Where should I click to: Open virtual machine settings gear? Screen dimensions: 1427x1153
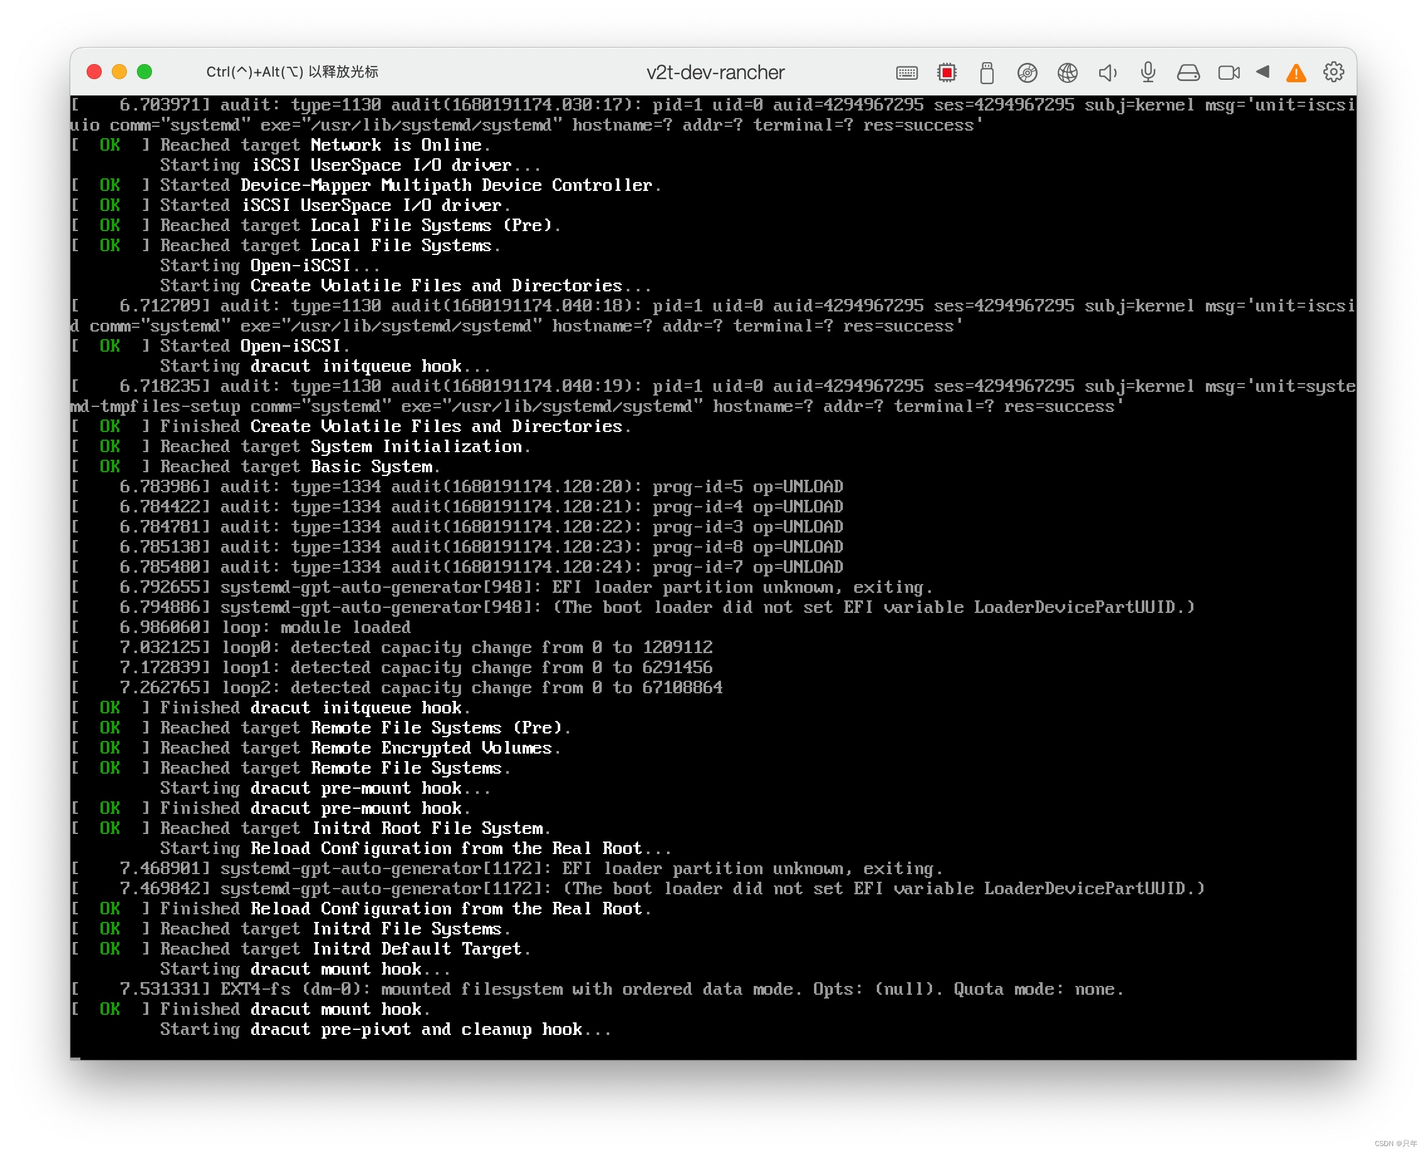[1333, 72]
